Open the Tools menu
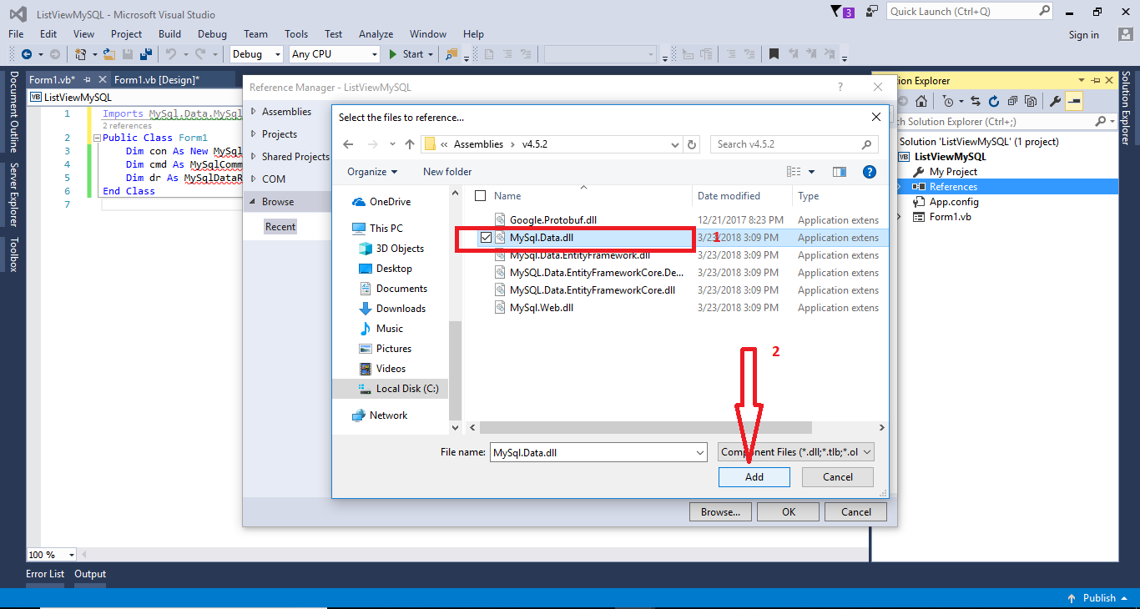The width and height of the screenshot is (1140, 609). coord(296,34)
